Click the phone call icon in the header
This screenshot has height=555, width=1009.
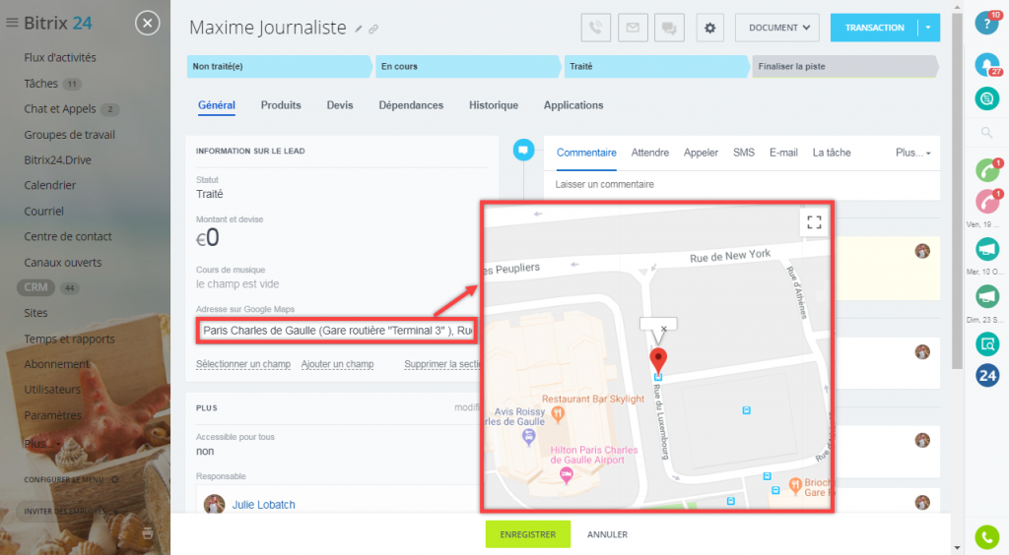tap(595, 28)
